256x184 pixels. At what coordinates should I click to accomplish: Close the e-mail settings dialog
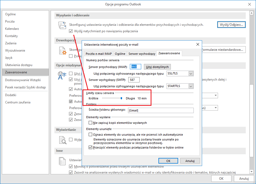pyautogui.click(x=198, y=44)
